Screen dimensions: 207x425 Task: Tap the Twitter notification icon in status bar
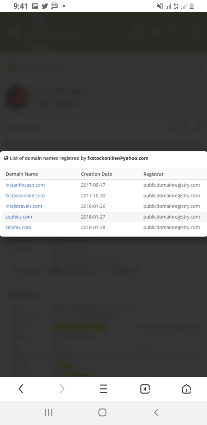[x=45, y=6]
